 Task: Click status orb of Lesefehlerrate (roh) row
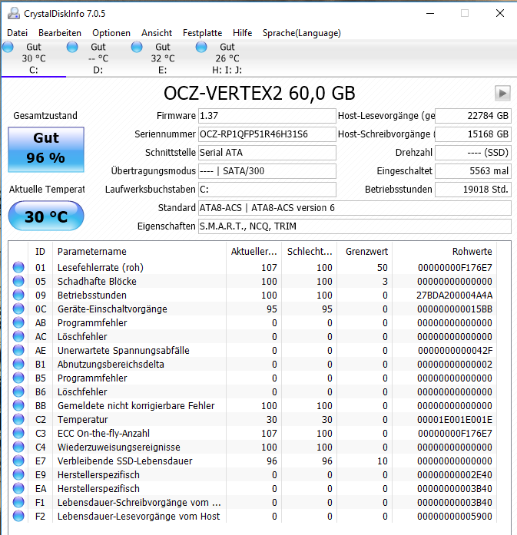(18, 267)
